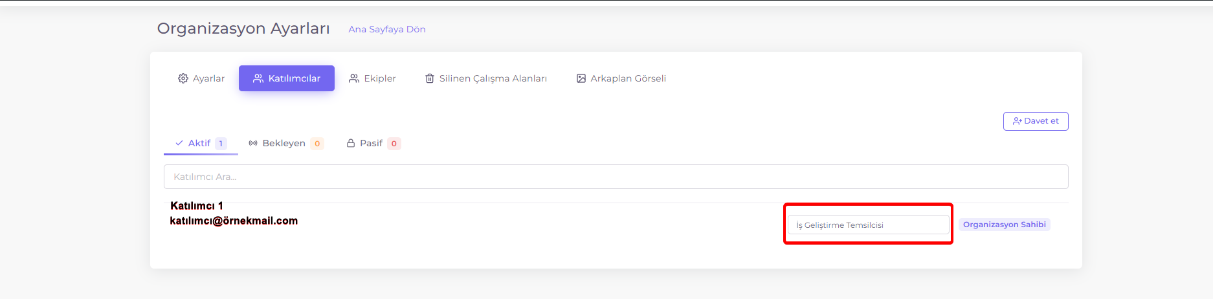Screen dimensions: 1213x299
Task: Select the Arkaplan Görseli tab
Action: pos(621,78)
